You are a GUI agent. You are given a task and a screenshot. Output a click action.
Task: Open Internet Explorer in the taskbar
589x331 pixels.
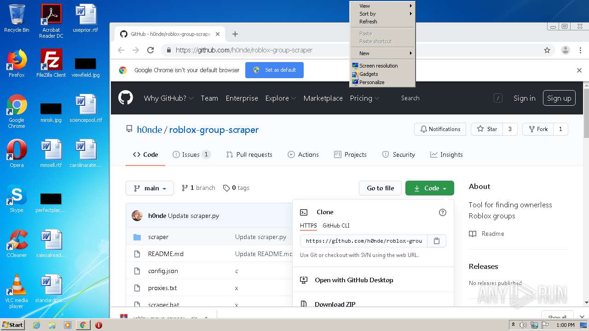point(36,325)
